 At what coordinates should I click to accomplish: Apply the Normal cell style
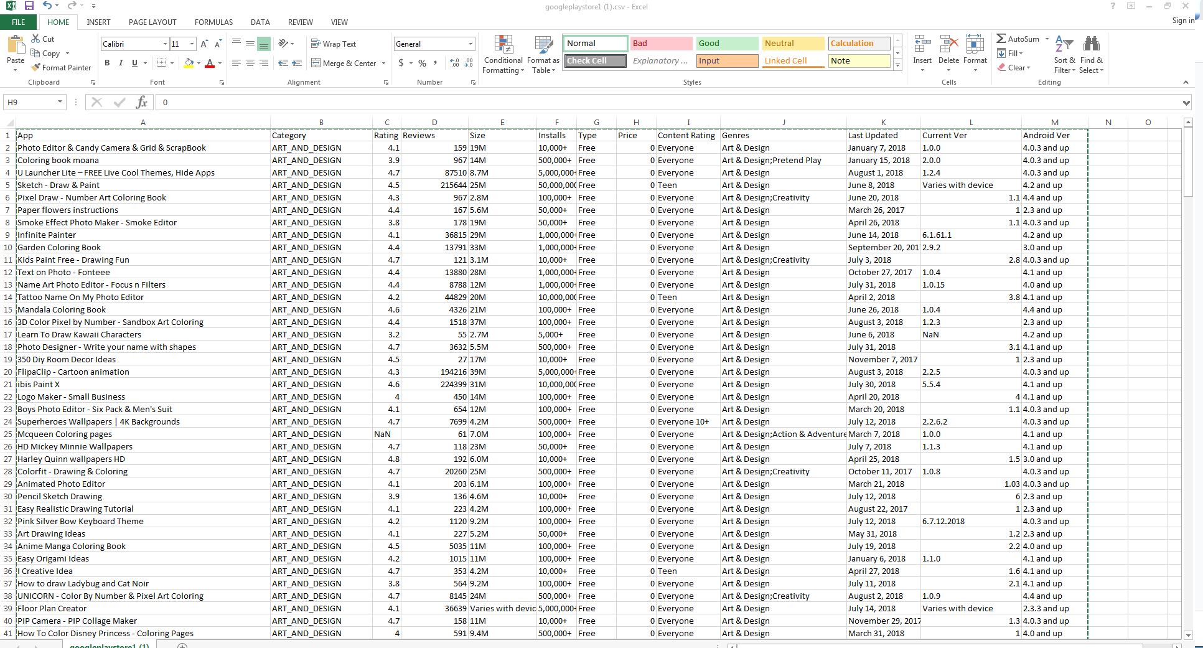(x=596, y=44)
